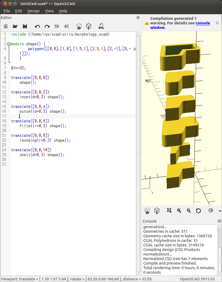Zoom to fit all geometry in viewport
Image resolution: width=222 pixels, height=282 pixels.
[x=169, y=211]
